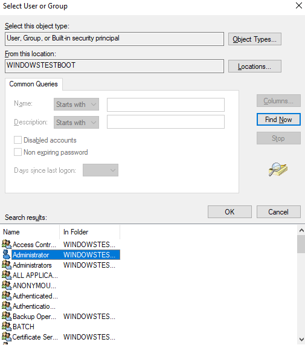Click the Access Control group icon
The width and height of the screenshot is (305, 345).
click(x=7, y=244)
